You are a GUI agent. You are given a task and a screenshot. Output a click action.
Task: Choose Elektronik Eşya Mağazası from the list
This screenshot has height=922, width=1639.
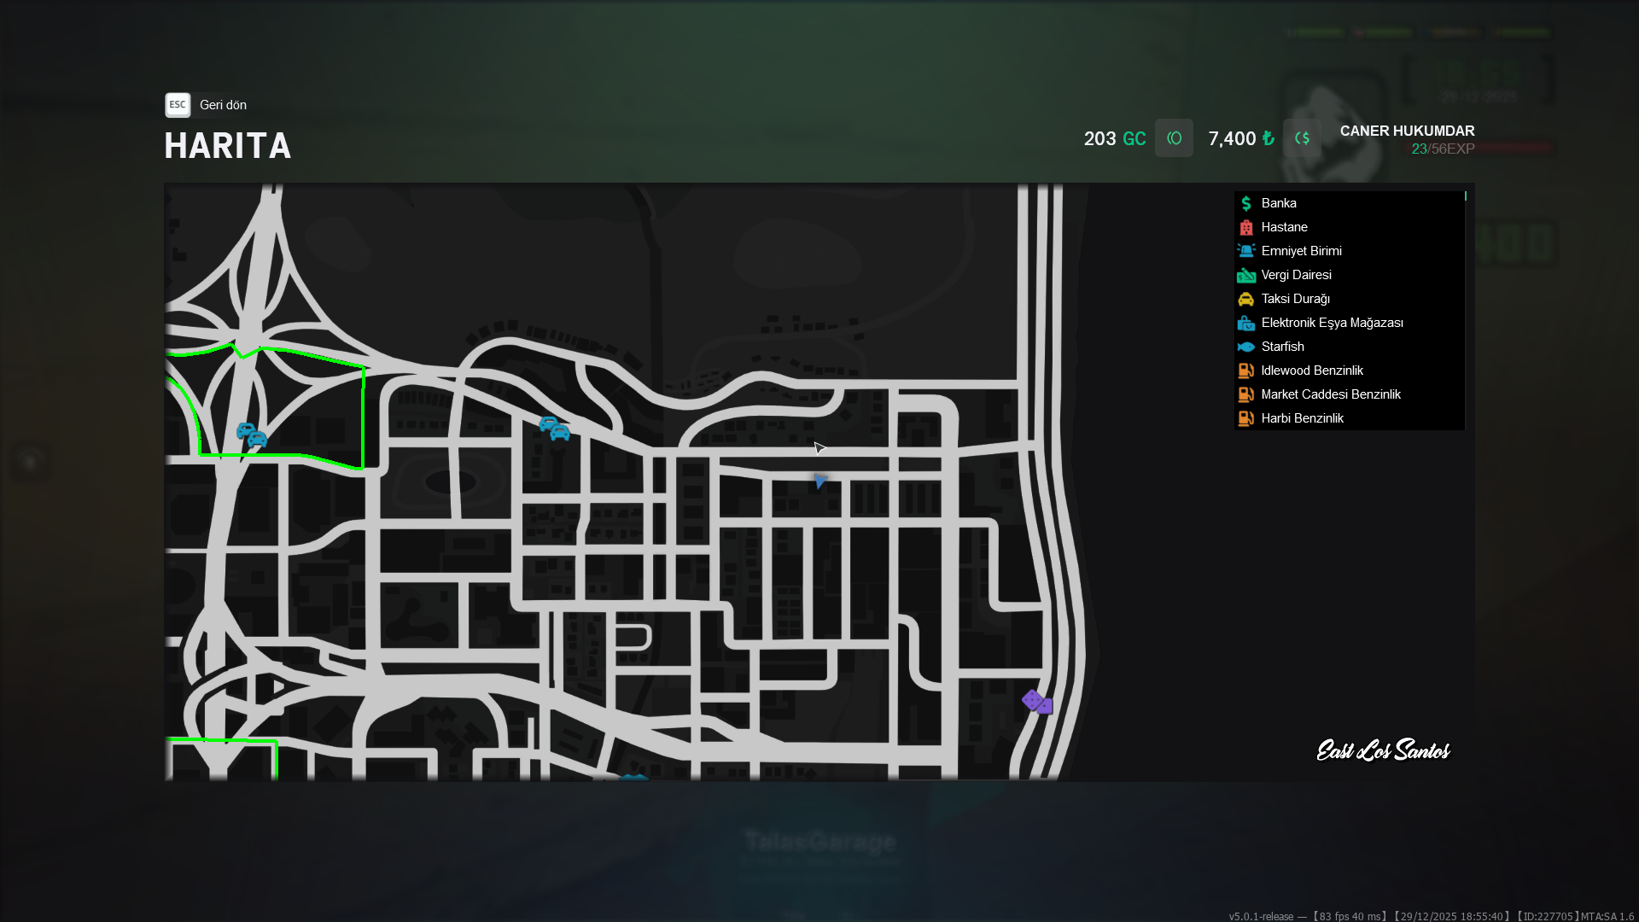pos(1333,323)
